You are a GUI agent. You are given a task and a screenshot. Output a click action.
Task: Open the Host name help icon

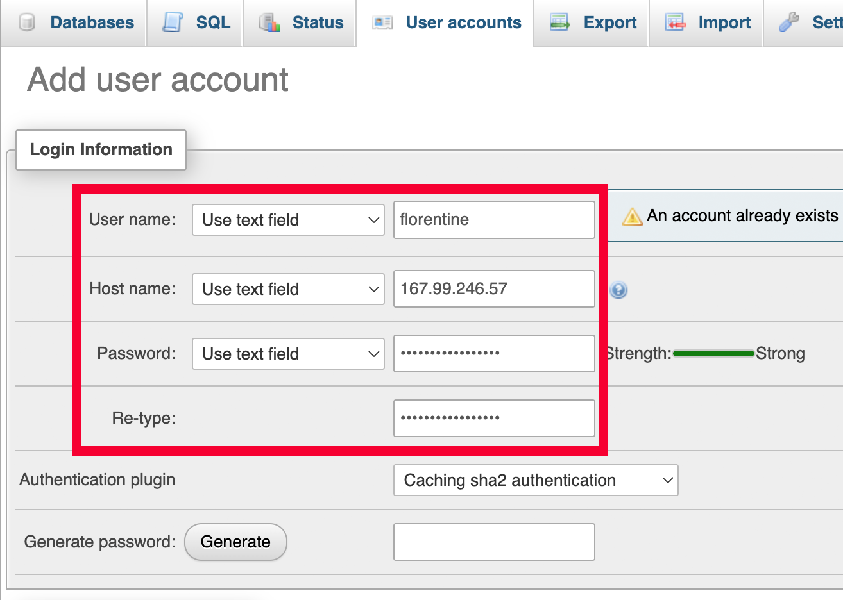click(618, 290)
